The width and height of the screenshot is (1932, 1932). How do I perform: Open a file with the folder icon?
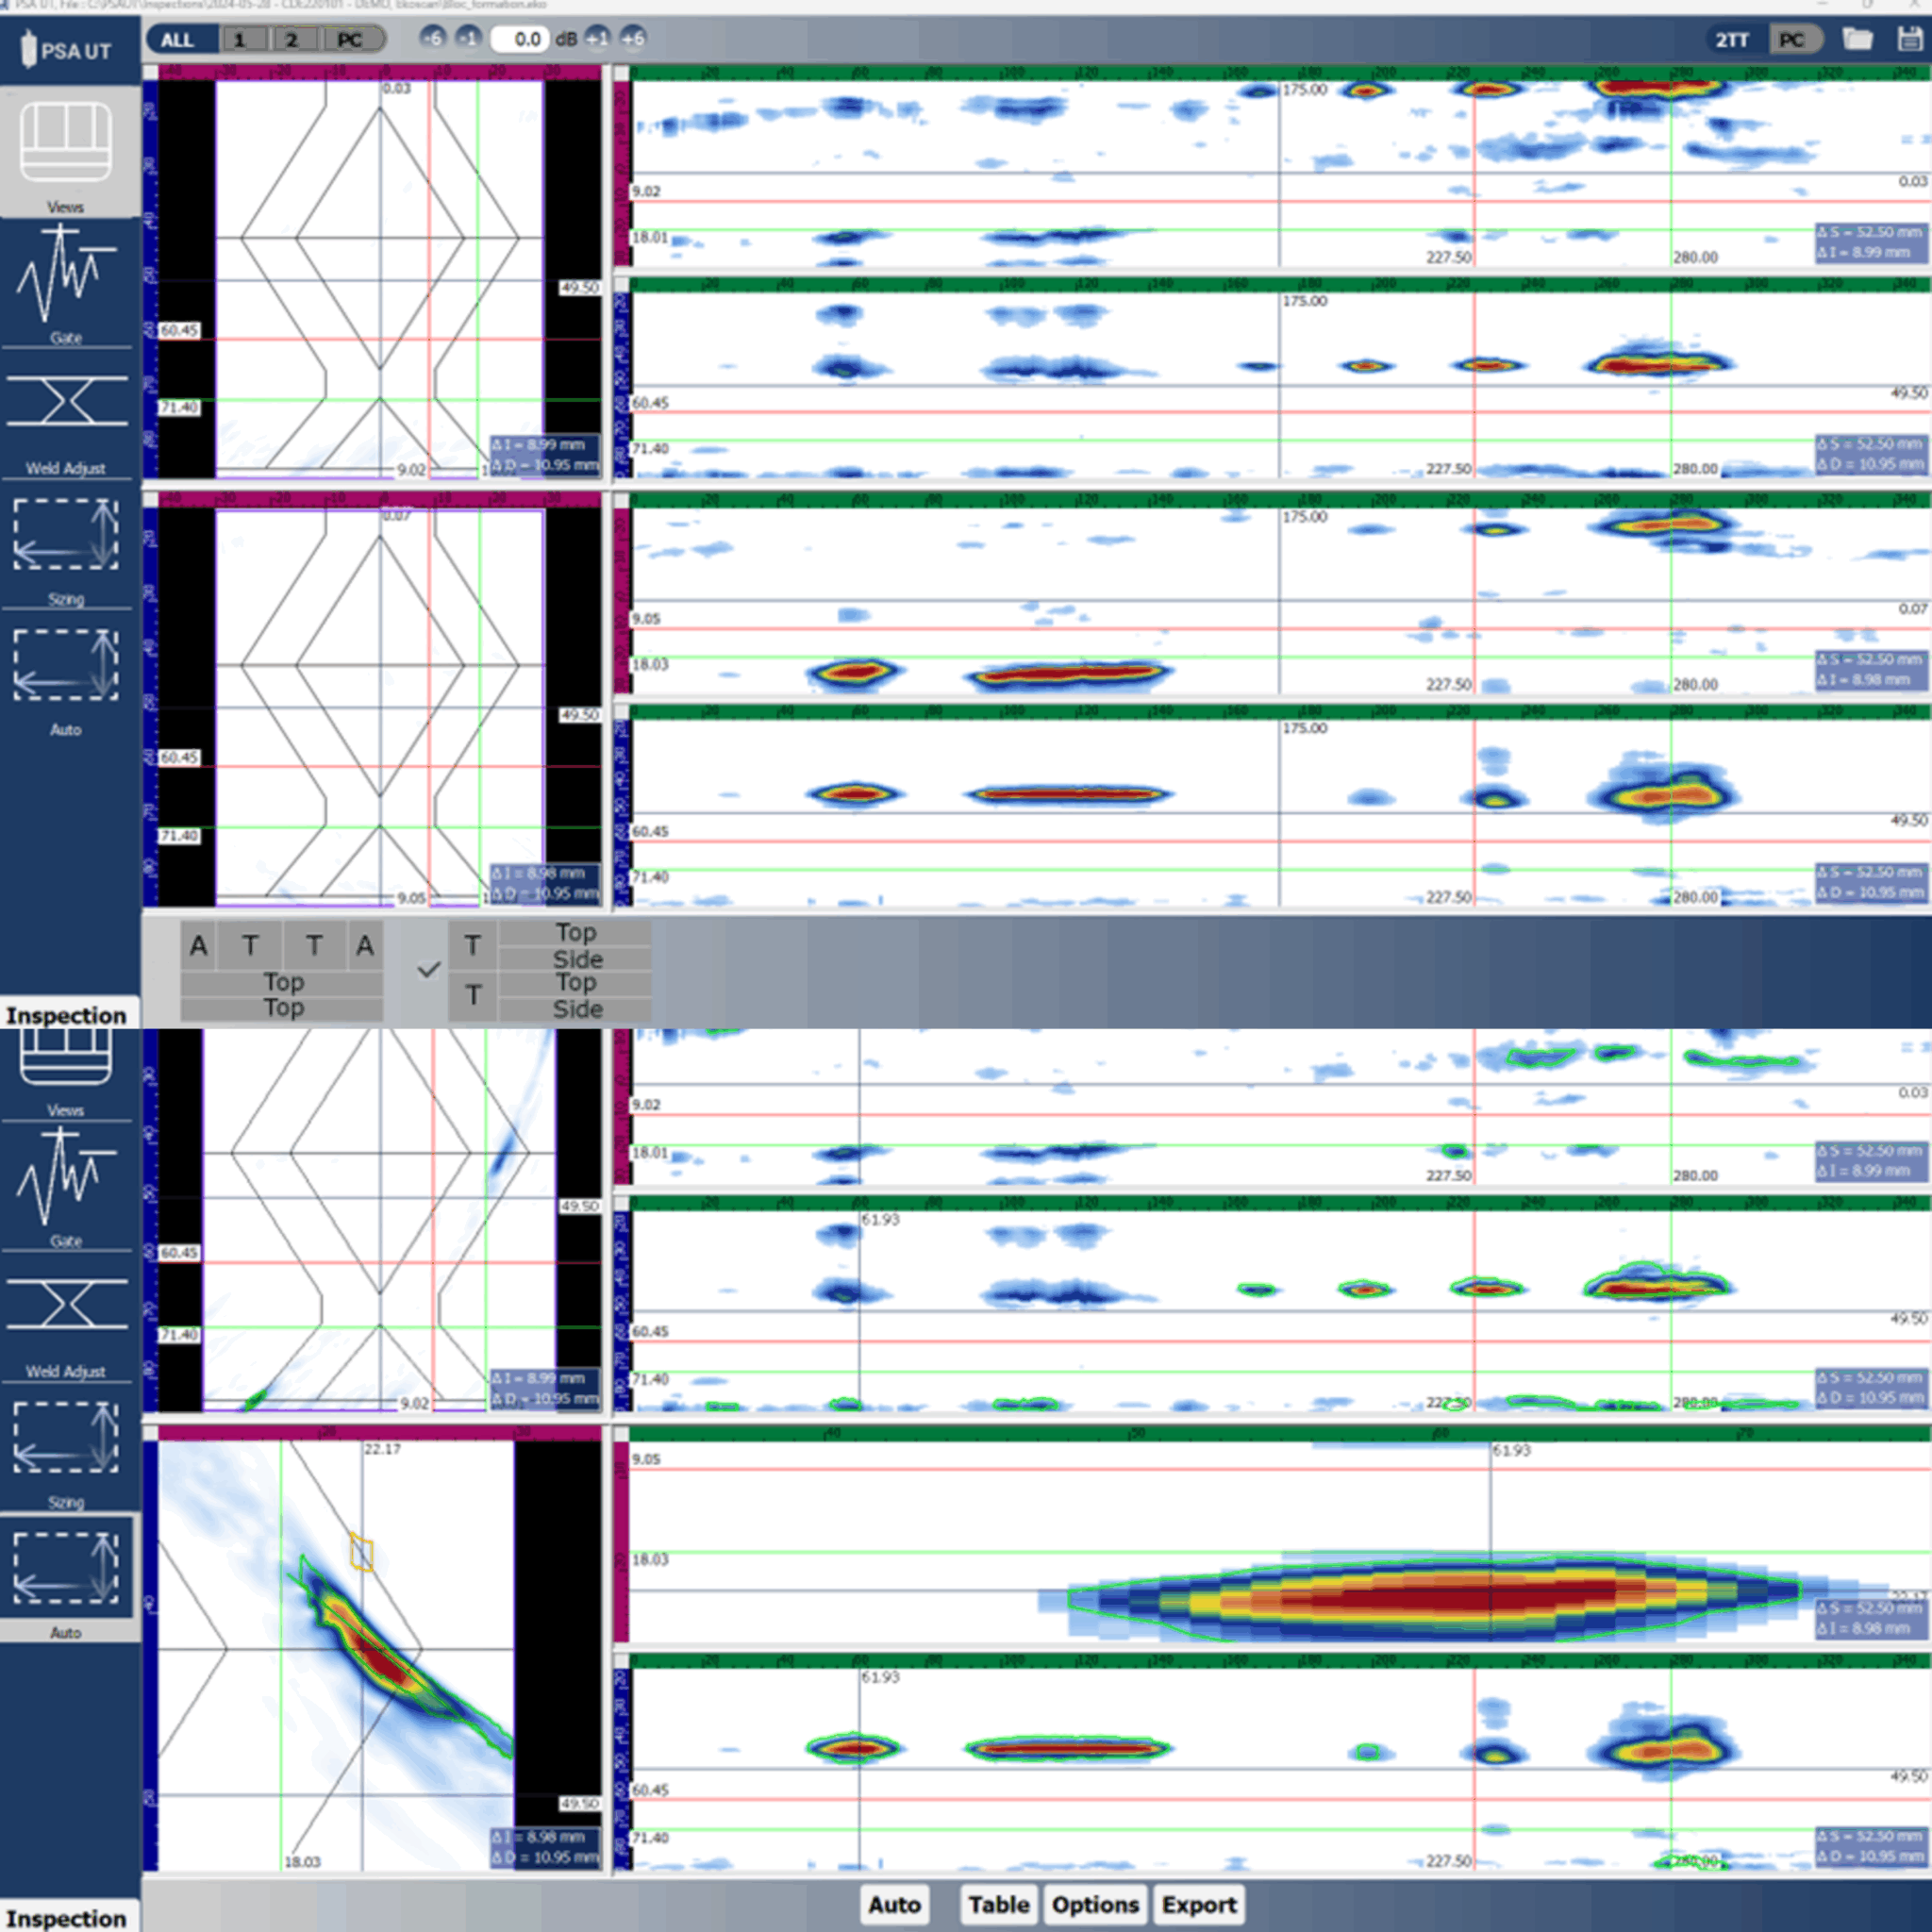(1857, 39)
